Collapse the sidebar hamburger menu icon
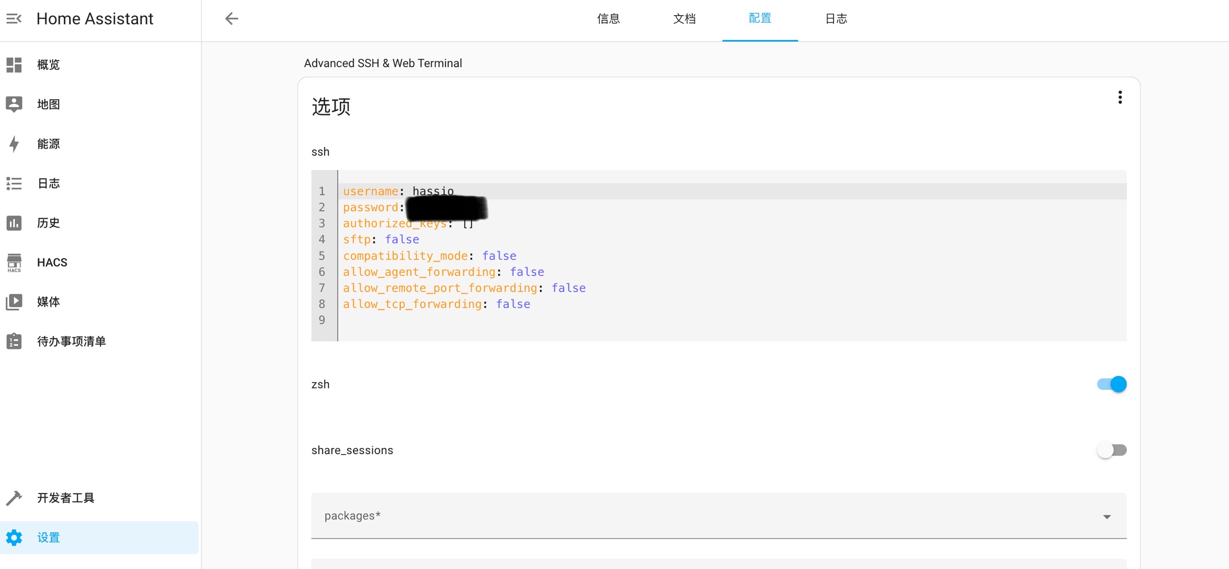Screen dimensions: 1229x569 (x=14, y=18)
